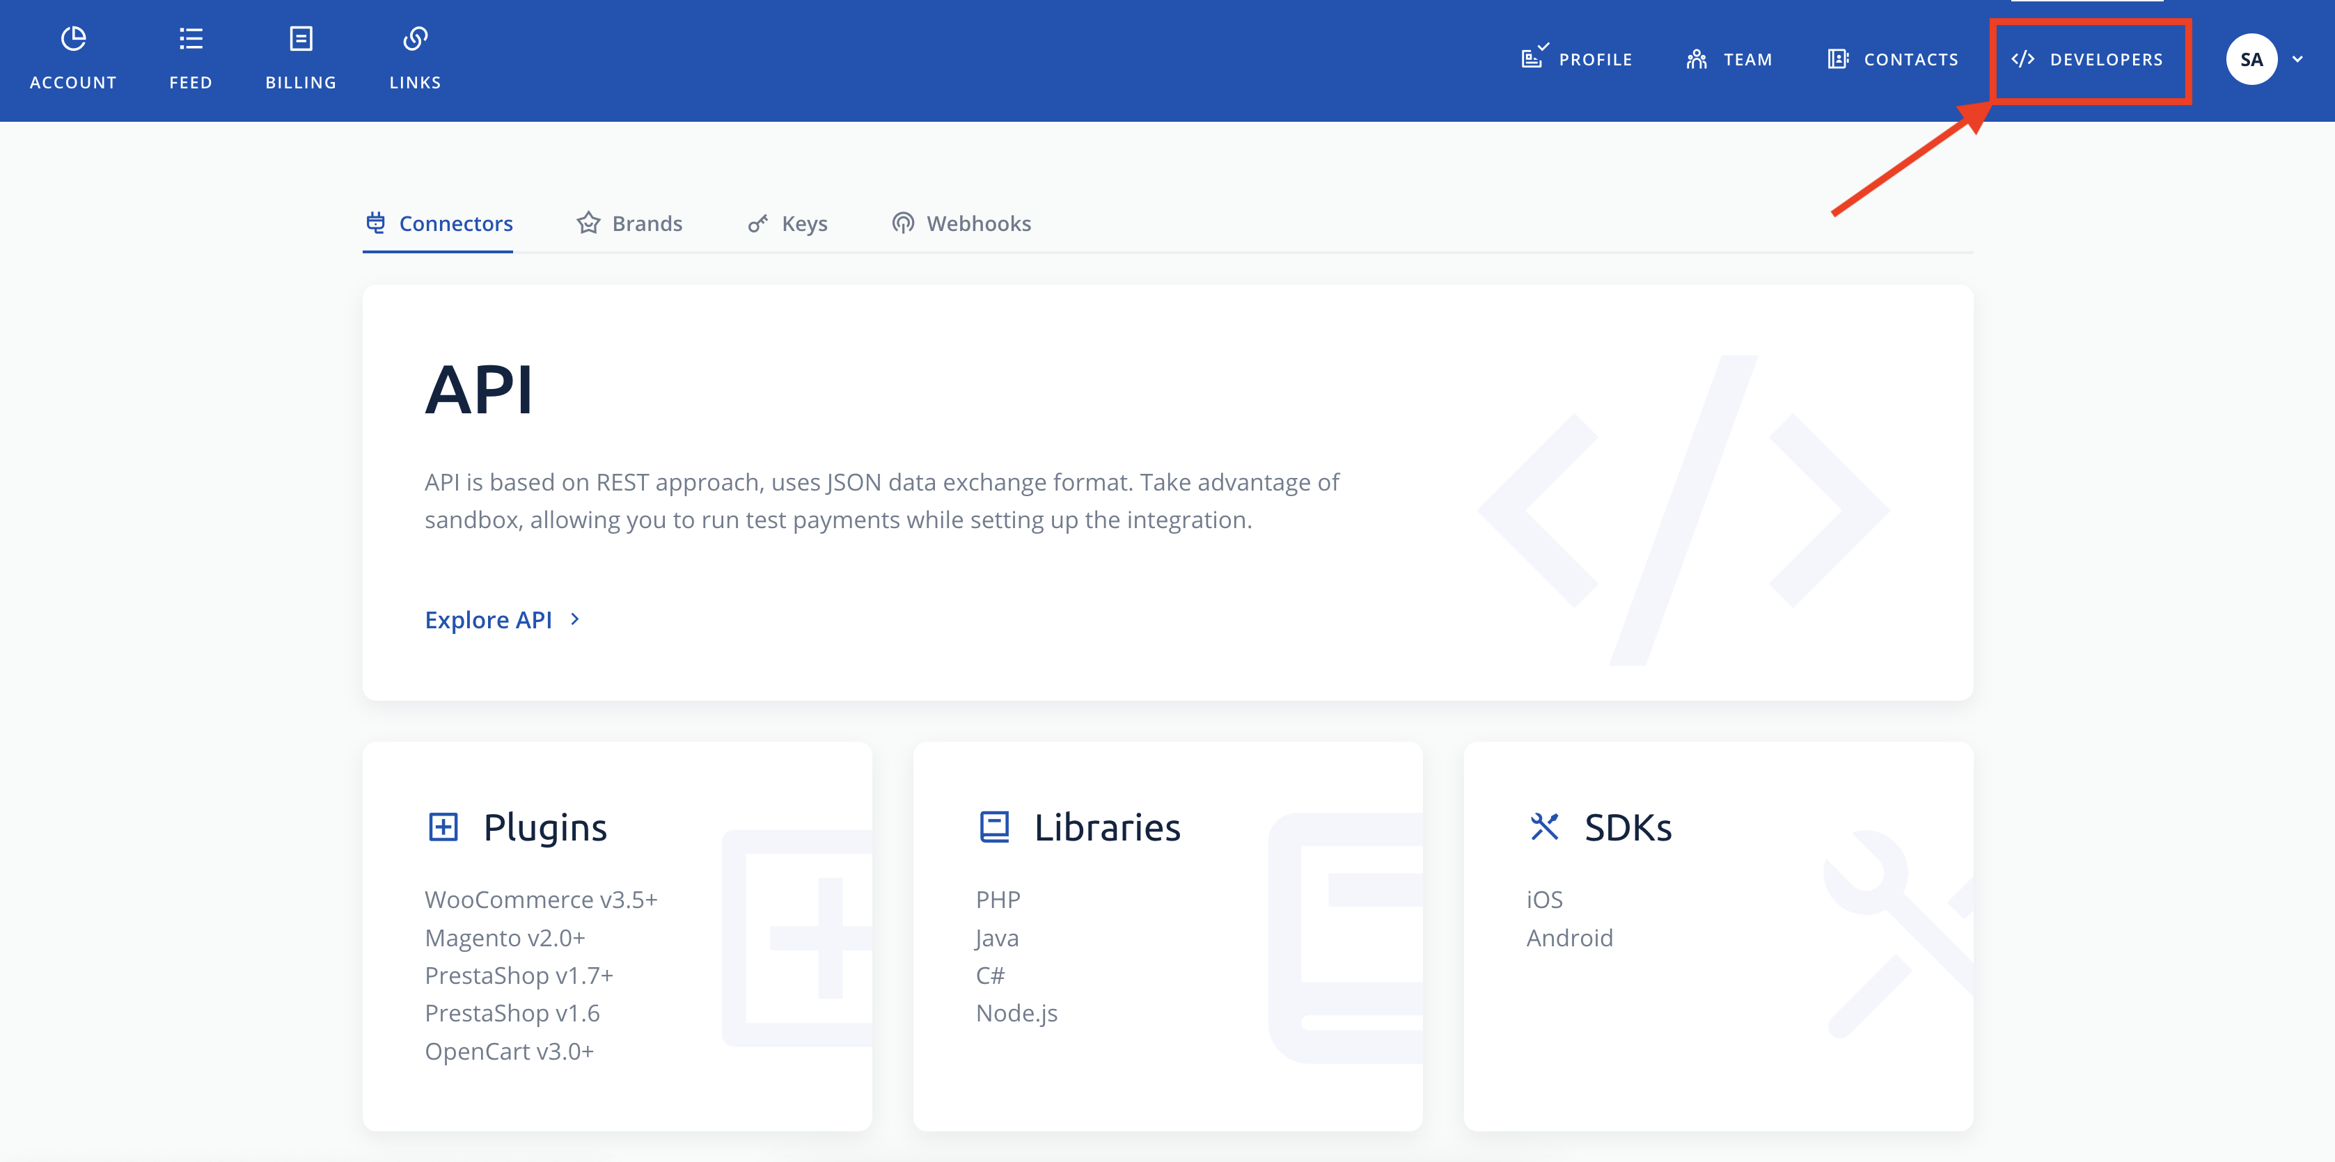Click the Plugins plus-box icon

click(x=443, y=827)
